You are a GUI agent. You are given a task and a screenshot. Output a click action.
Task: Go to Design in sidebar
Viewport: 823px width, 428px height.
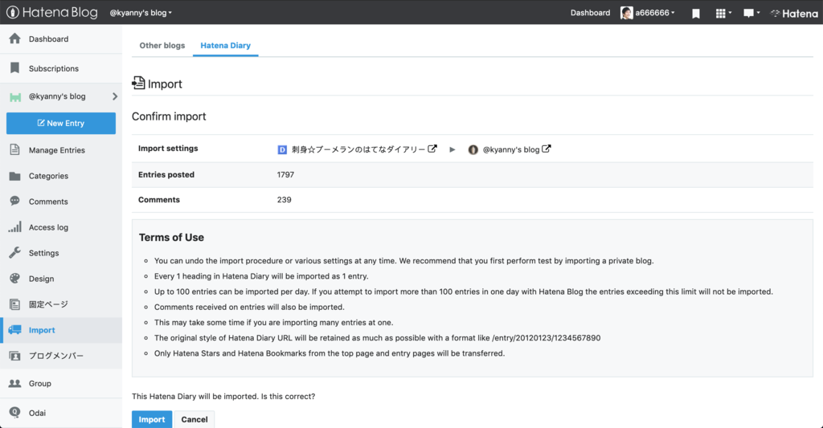(x=41, y=279)
